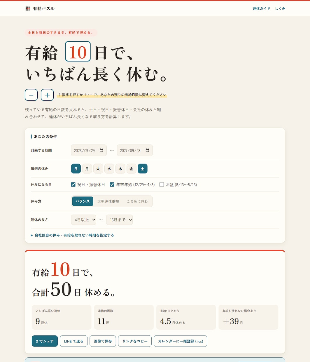The image size is (310, 362).
Task: Click the 合計50日 休める result headline
Action: 74,290
